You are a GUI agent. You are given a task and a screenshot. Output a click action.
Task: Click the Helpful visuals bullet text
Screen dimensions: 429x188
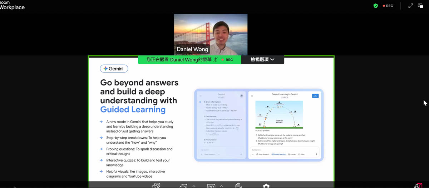135,174
